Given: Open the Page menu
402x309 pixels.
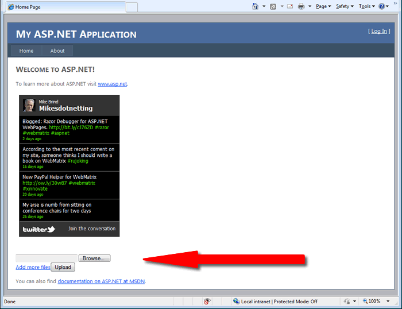Looking at the screenshot, I should (323, 6).
